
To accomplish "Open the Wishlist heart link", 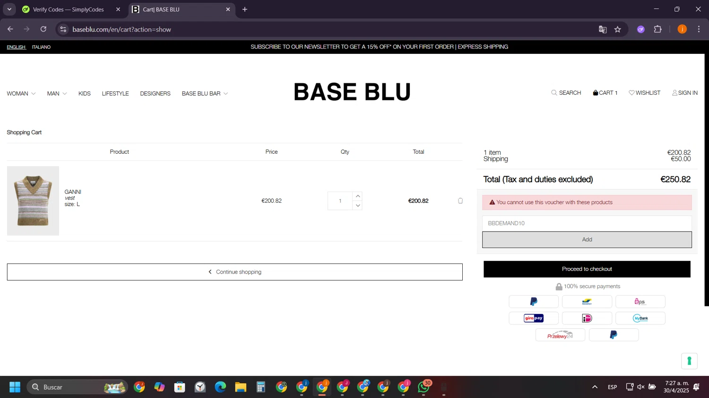I will (645, 93).
